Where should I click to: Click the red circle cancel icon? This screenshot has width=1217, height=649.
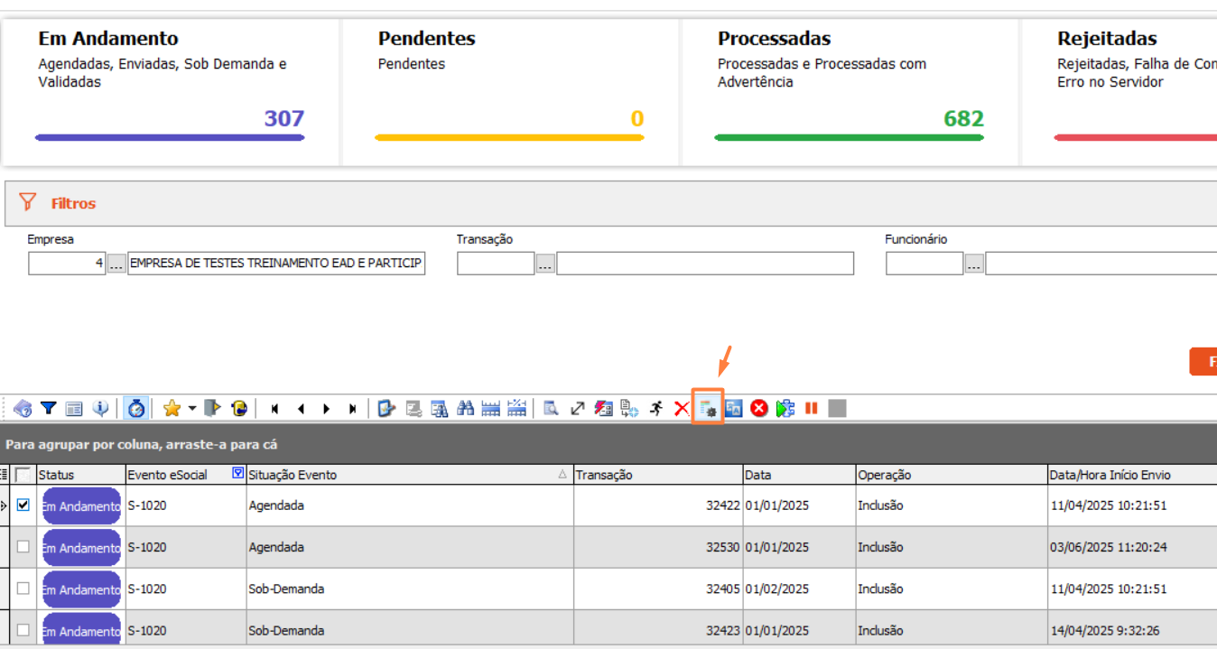point(759,409)
